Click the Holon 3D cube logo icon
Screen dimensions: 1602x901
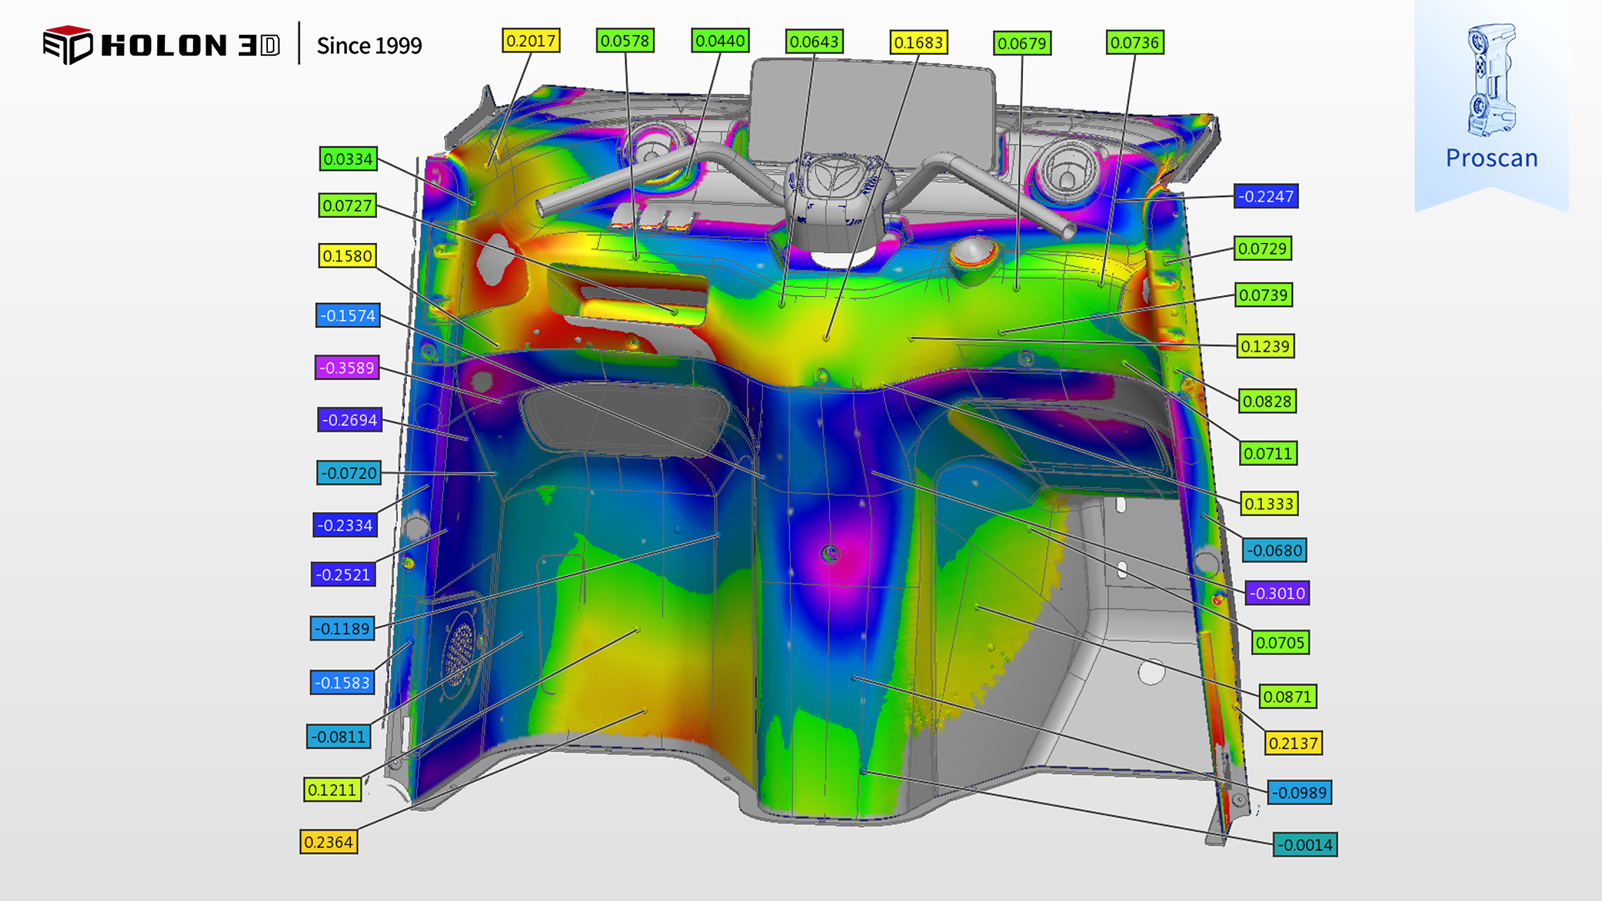67,45
